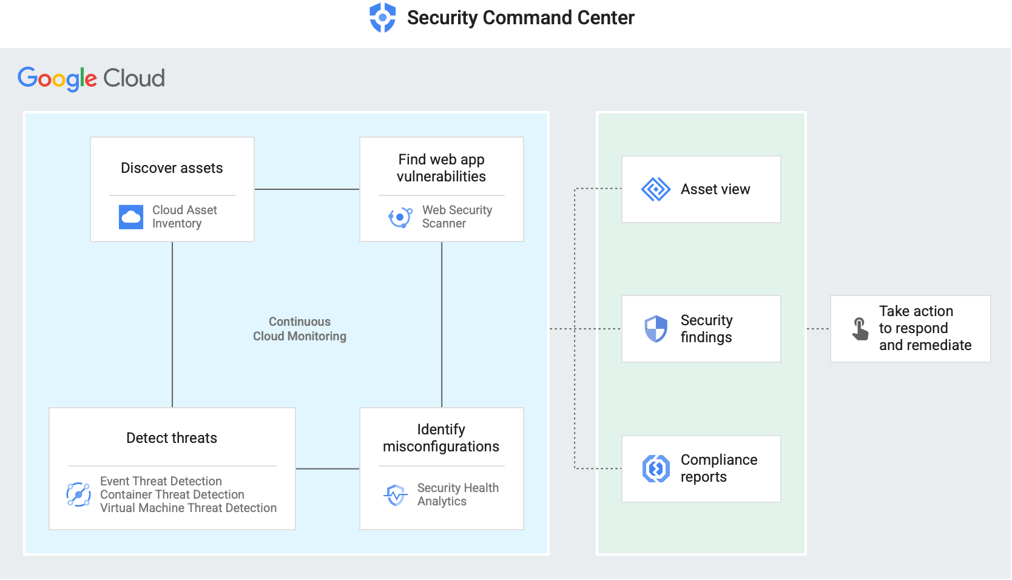Click the Event Threat Detection line
1012x580 pixels.
pyautogui.click(x=161, y=481)
